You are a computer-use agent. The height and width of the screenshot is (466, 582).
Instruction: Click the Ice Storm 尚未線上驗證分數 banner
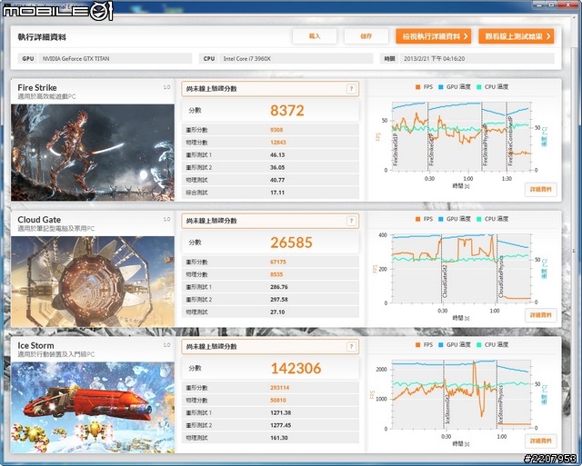[x=270, y=347]
